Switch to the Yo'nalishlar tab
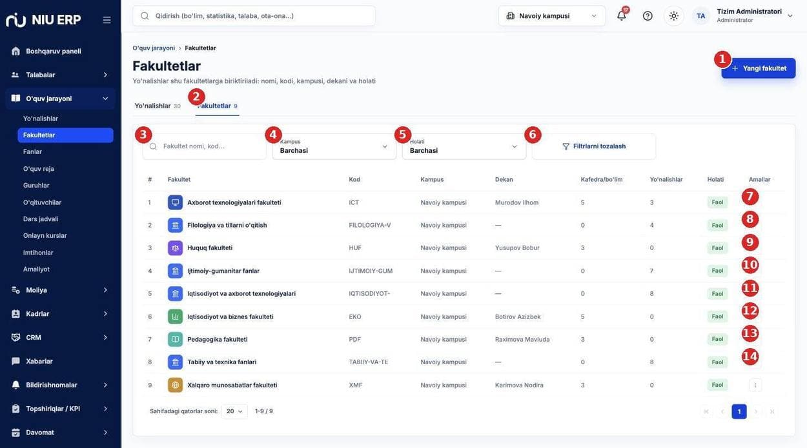The height and width of the screenshot is (448, 807). point(158,106)
